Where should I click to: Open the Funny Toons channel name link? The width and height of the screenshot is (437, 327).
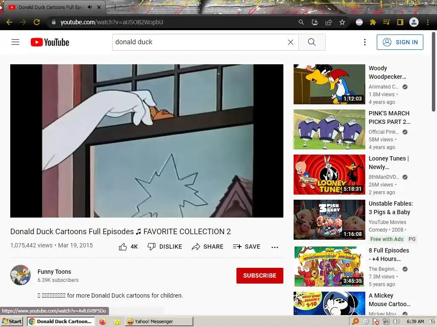pyautogui.click(x=54, y=272)
